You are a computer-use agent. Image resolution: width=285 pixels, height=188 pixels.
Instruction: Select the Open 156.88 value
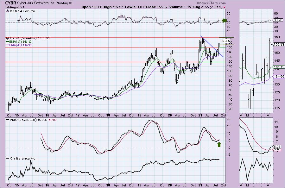[92, 7]
